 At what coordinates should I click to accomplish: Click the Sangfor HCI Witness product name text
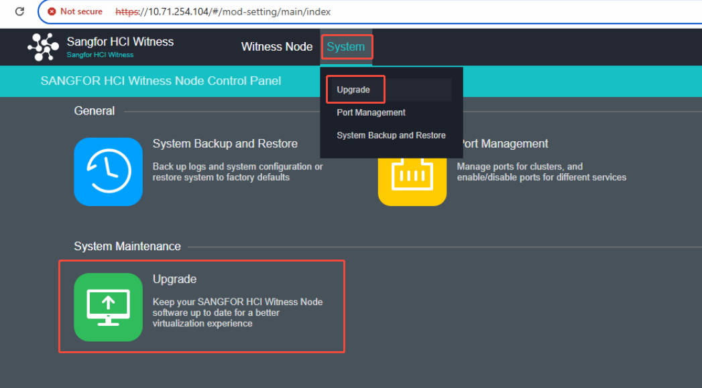coord(120,41)
